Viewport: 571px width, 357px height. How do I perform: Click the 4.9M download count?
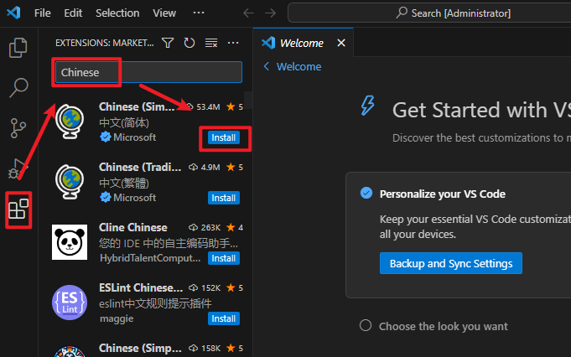[210, 168]
